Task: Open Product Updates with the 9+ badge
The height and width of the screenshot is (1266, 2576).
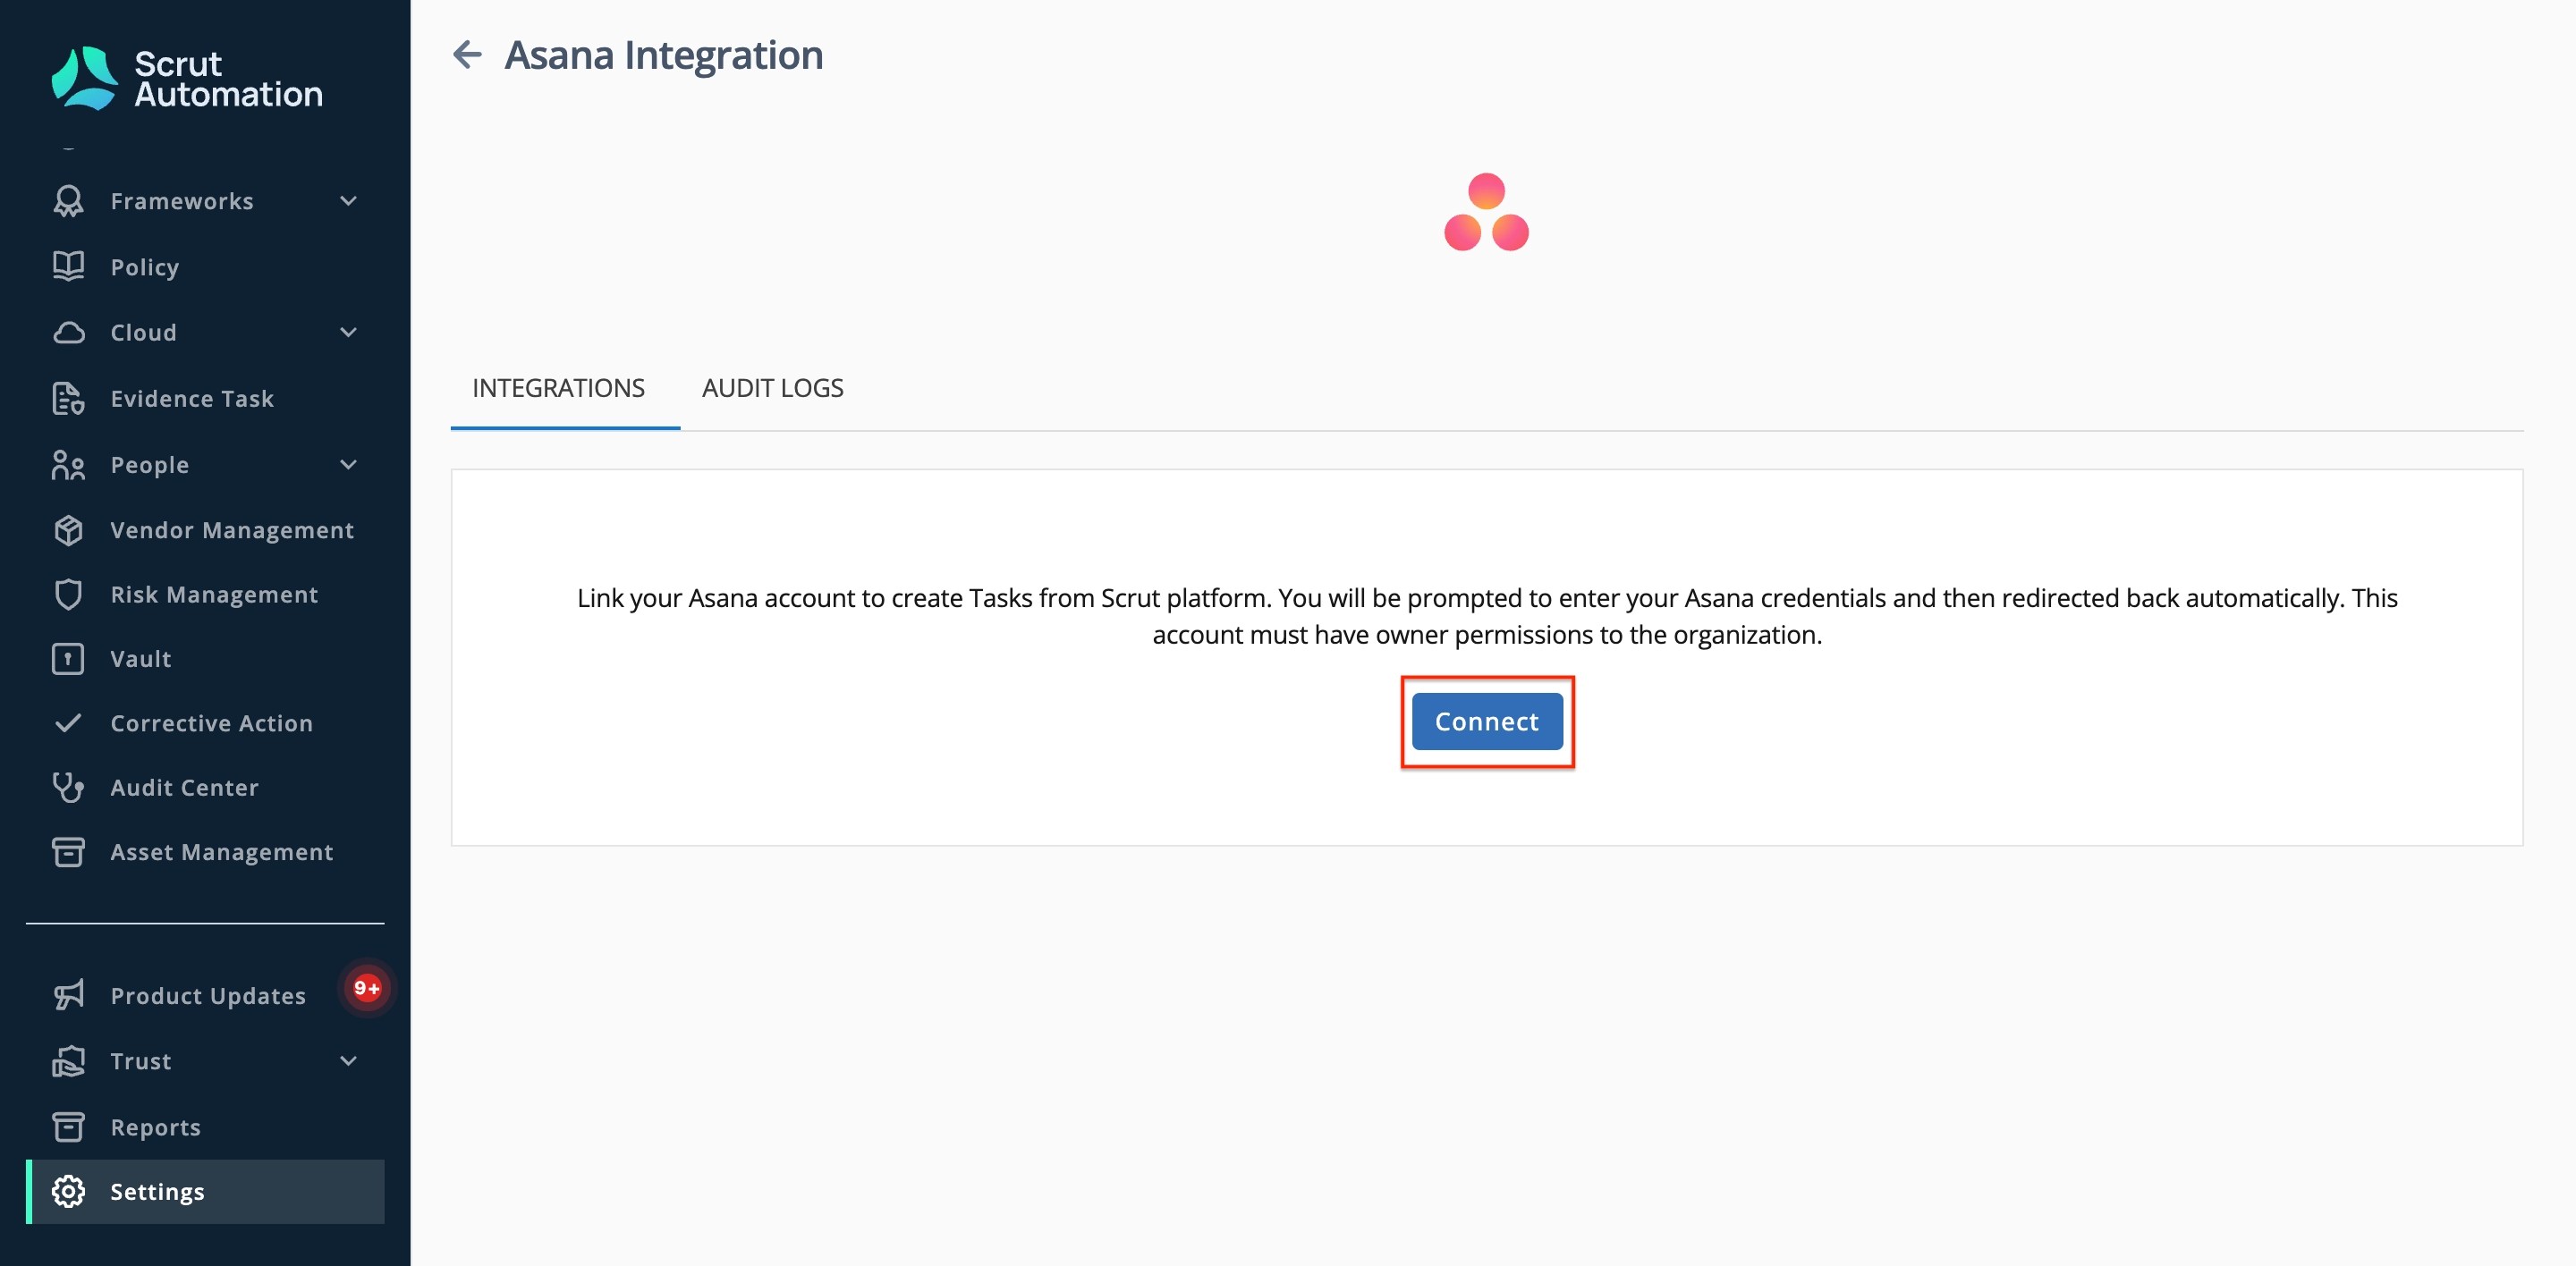Action: [x=207, y=995]
